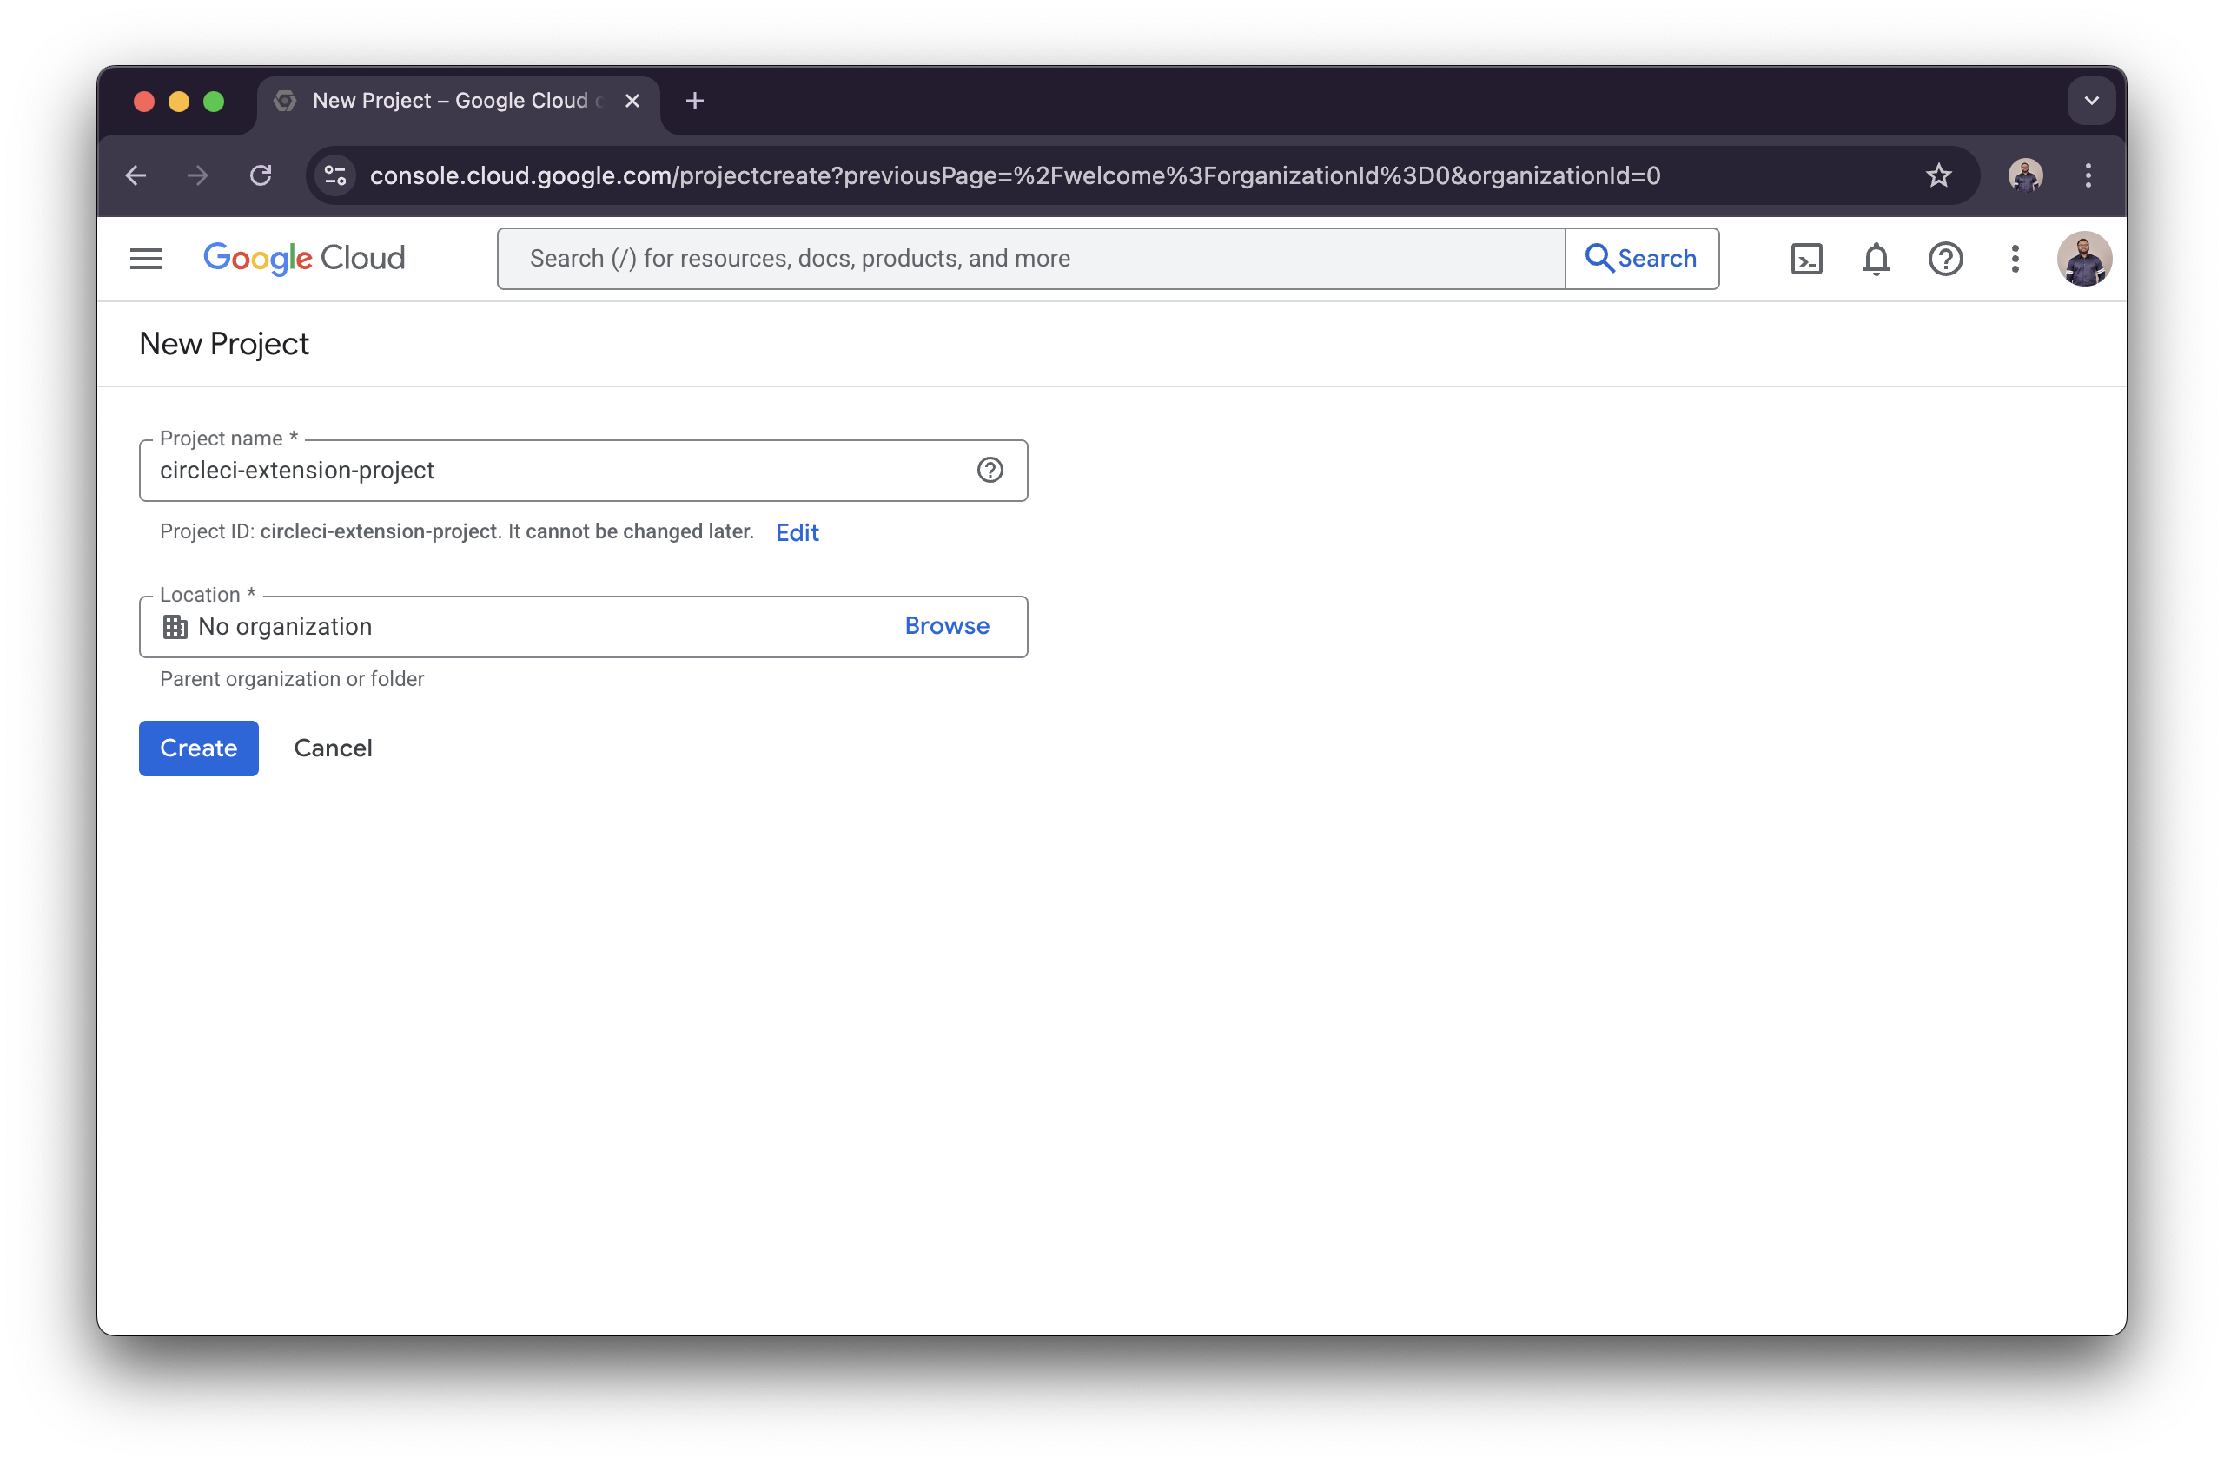Browse for a parent organization
2224x1464 pixels.
[x=946, y=626]
